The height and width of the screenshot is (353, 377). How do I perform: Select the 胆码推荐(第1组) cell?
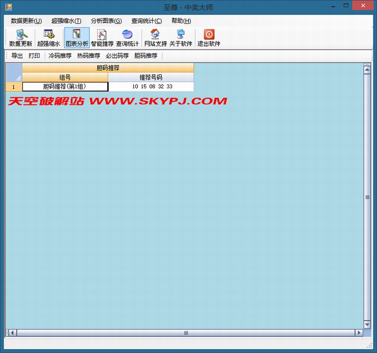tap(65, 86)
